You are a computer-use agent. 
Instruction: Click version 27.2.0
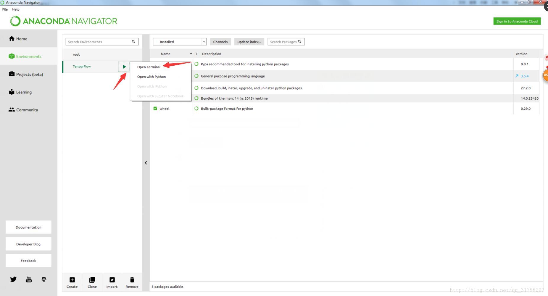[526, 88]
